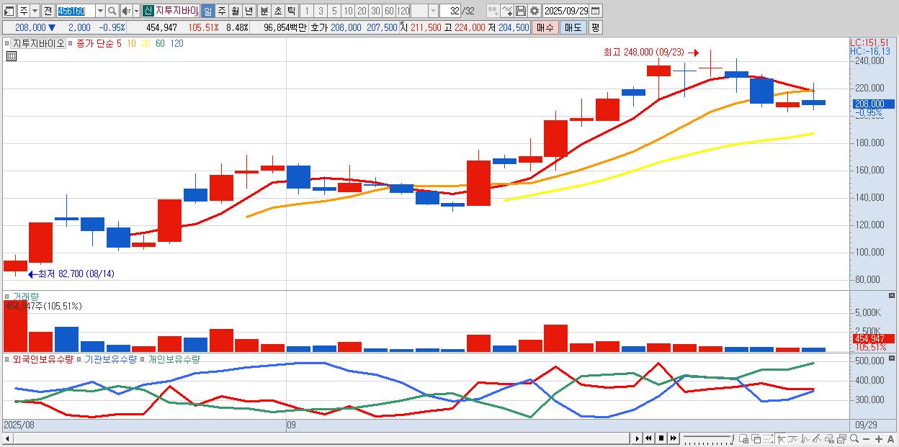Screen dimensions: 899x447
Task: Select interval 30 button
Action: click(x=375, y=11)
